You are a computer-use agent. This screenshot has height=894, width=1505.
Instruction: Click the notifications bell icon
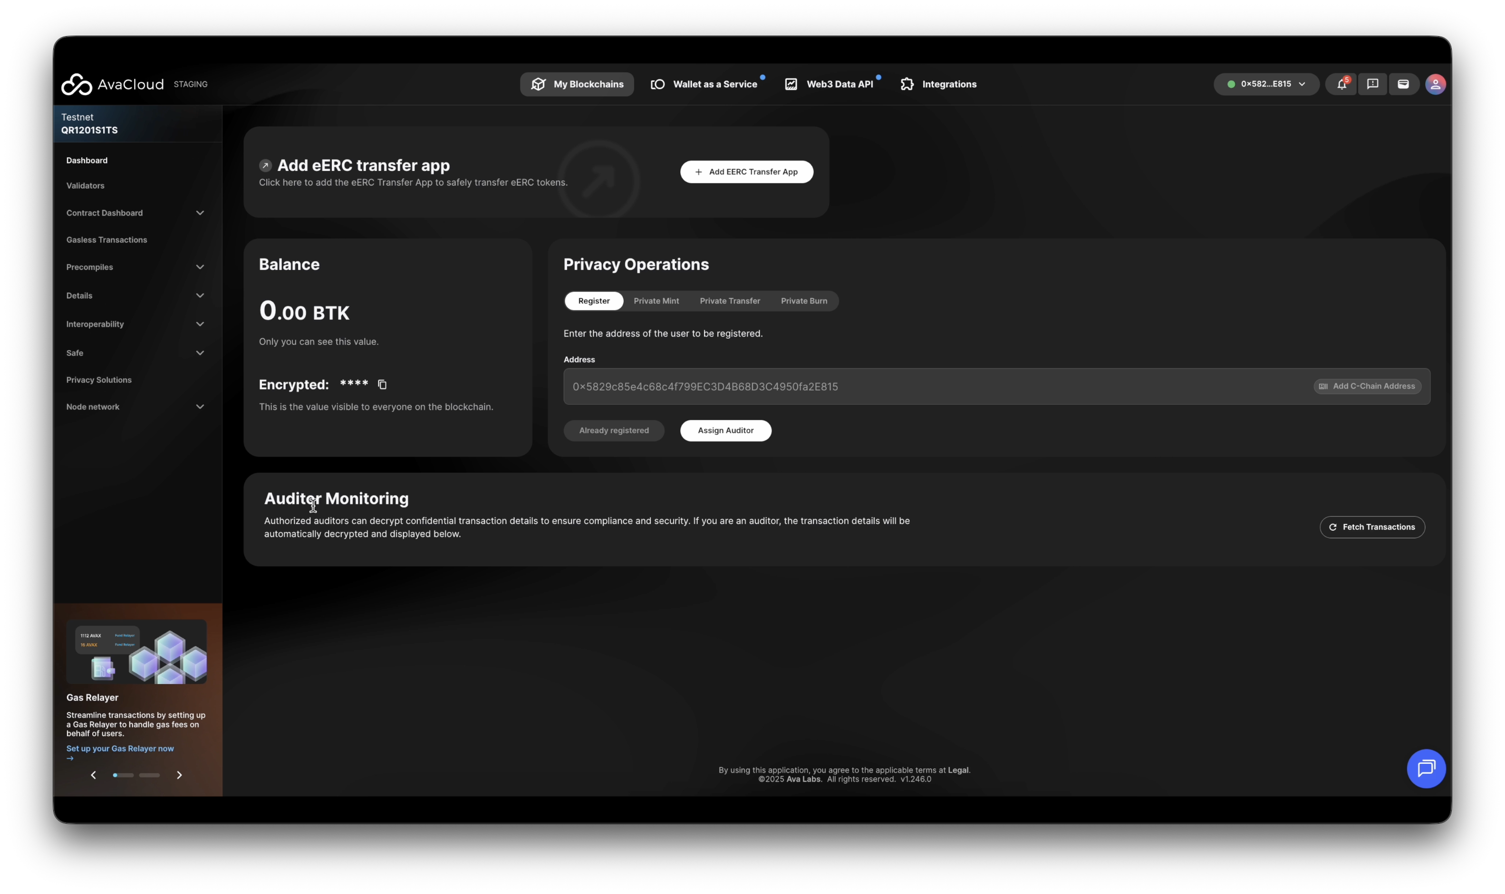click(1341, 85)
